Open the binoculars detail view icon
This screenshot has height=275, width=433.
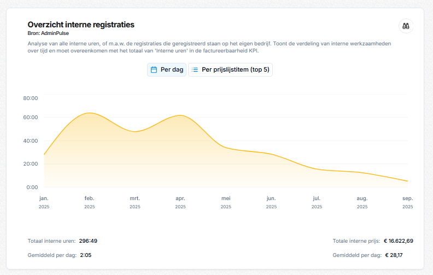406,26
